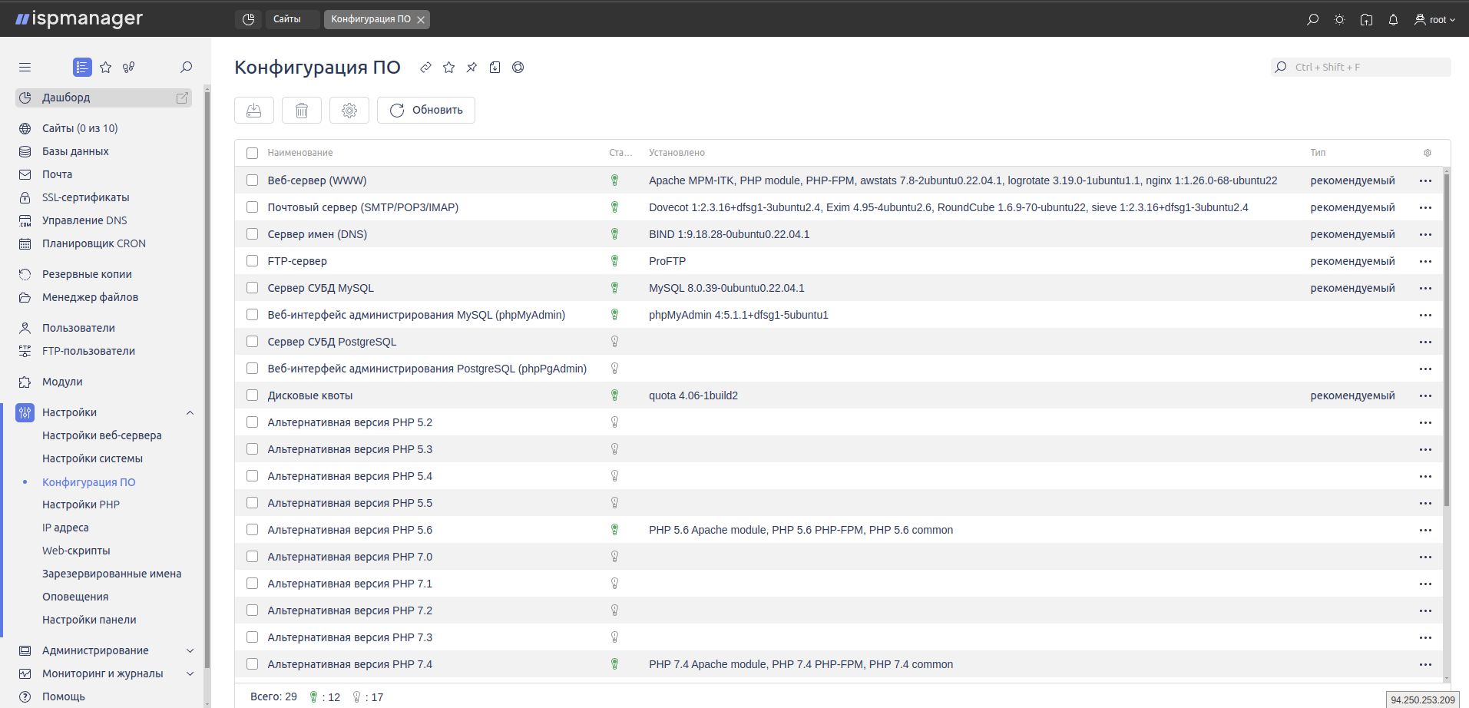Open actions menu for PHP 7.4 row
Image resolution: width=1469 pixels, height=708 pixels.
click(x=1426, y=664)
